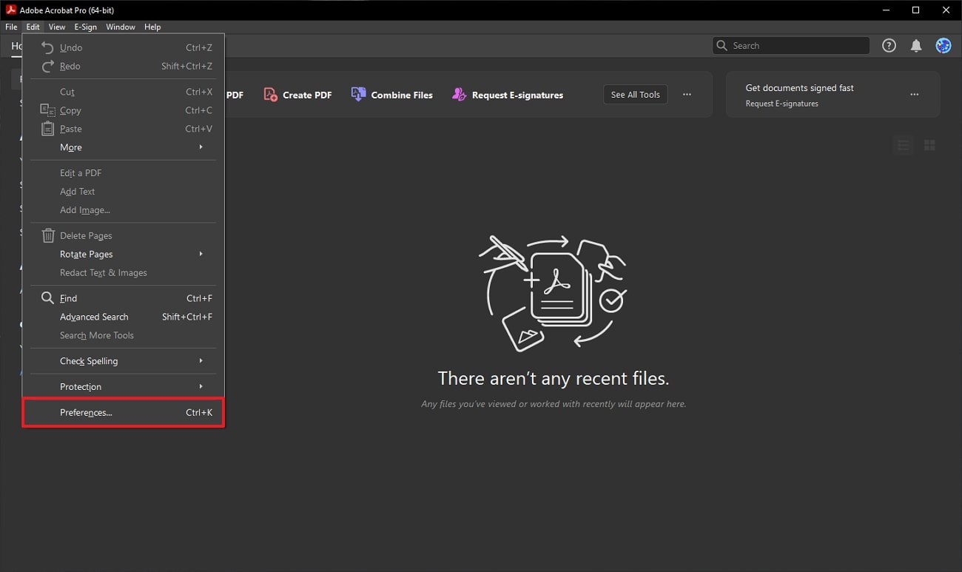Click the Combine Files icon

pos(358,94)
